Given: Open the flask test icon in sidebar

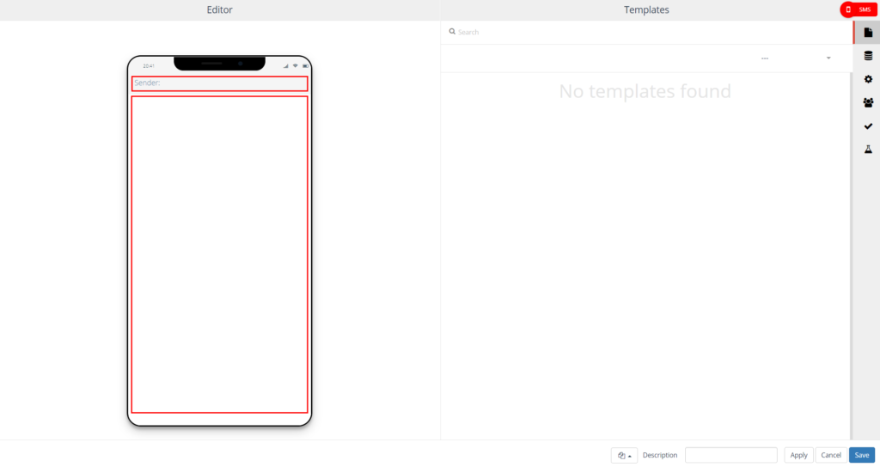Looking at the screenshot, I should click(x=868, y=150).
